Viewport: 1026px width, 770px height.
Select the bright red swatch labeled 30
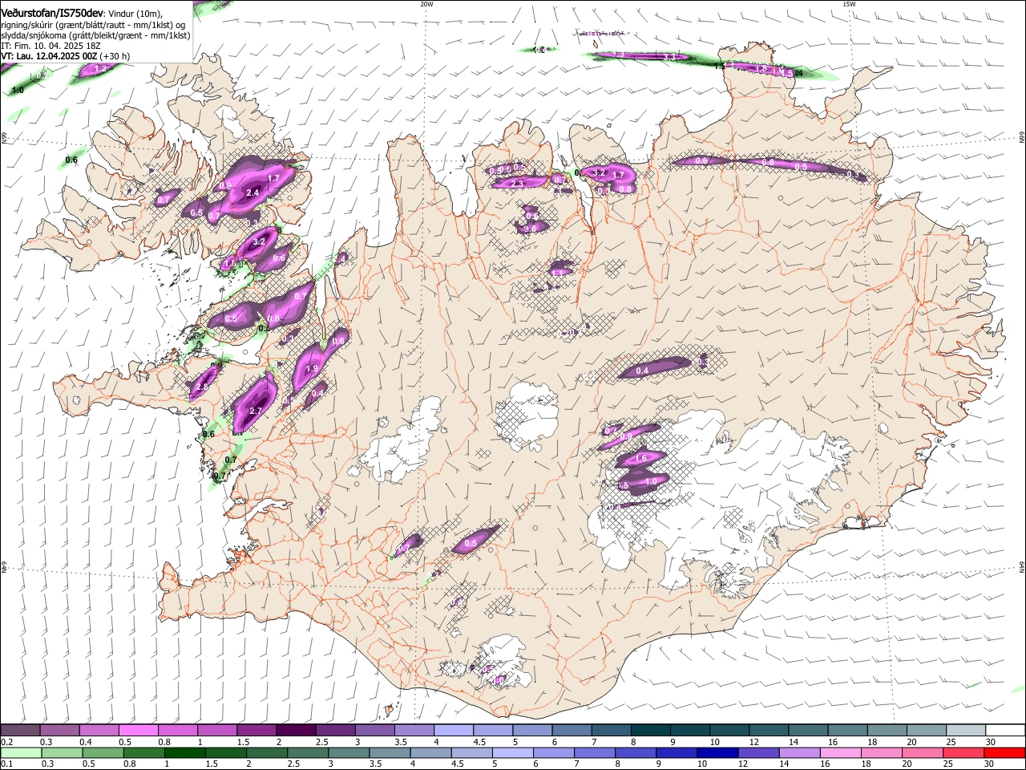point(1004,752)
